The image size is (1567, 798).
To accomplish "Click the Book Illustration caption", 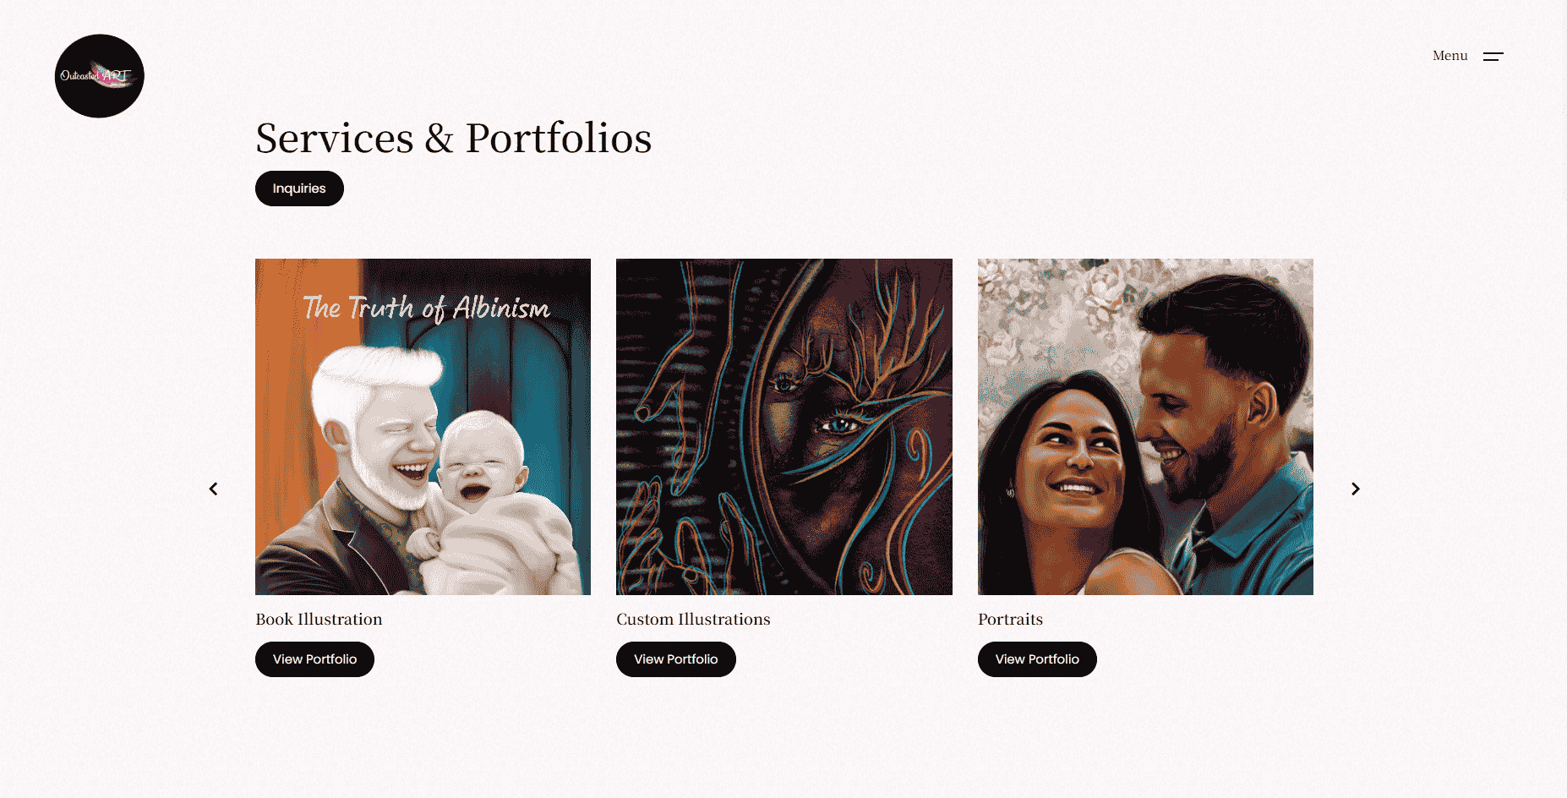I will [x=319, y=619].
